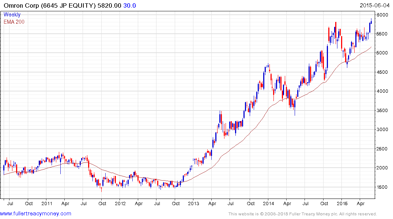Image resolution: width=393 pixels, height=219 pixels.
Task: Click the 2012 year axis label
Action: [x=120, y=203]
